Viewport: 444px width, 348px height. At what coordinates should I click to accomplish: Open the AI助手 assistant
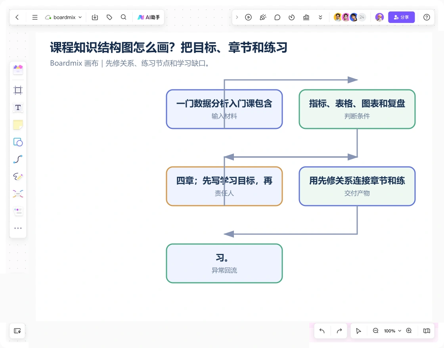(149, 17)
